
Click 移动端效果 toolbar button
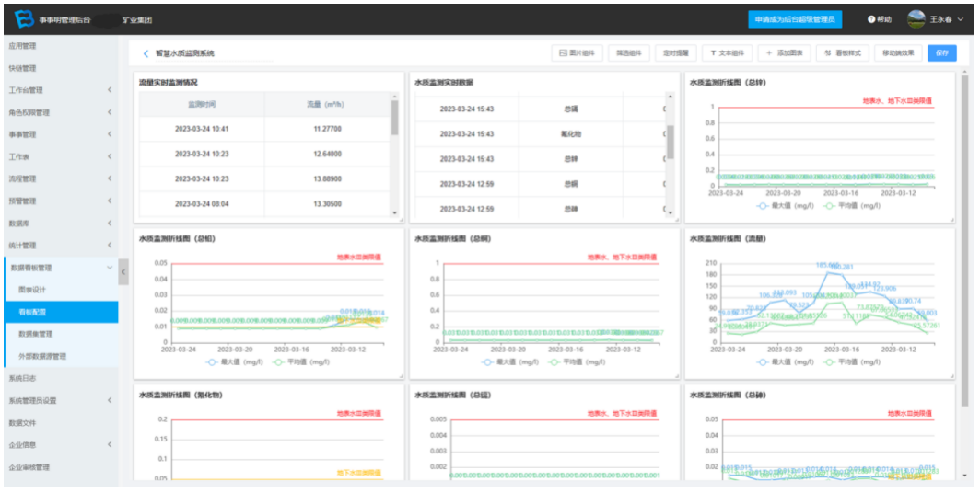click(898, 53)
